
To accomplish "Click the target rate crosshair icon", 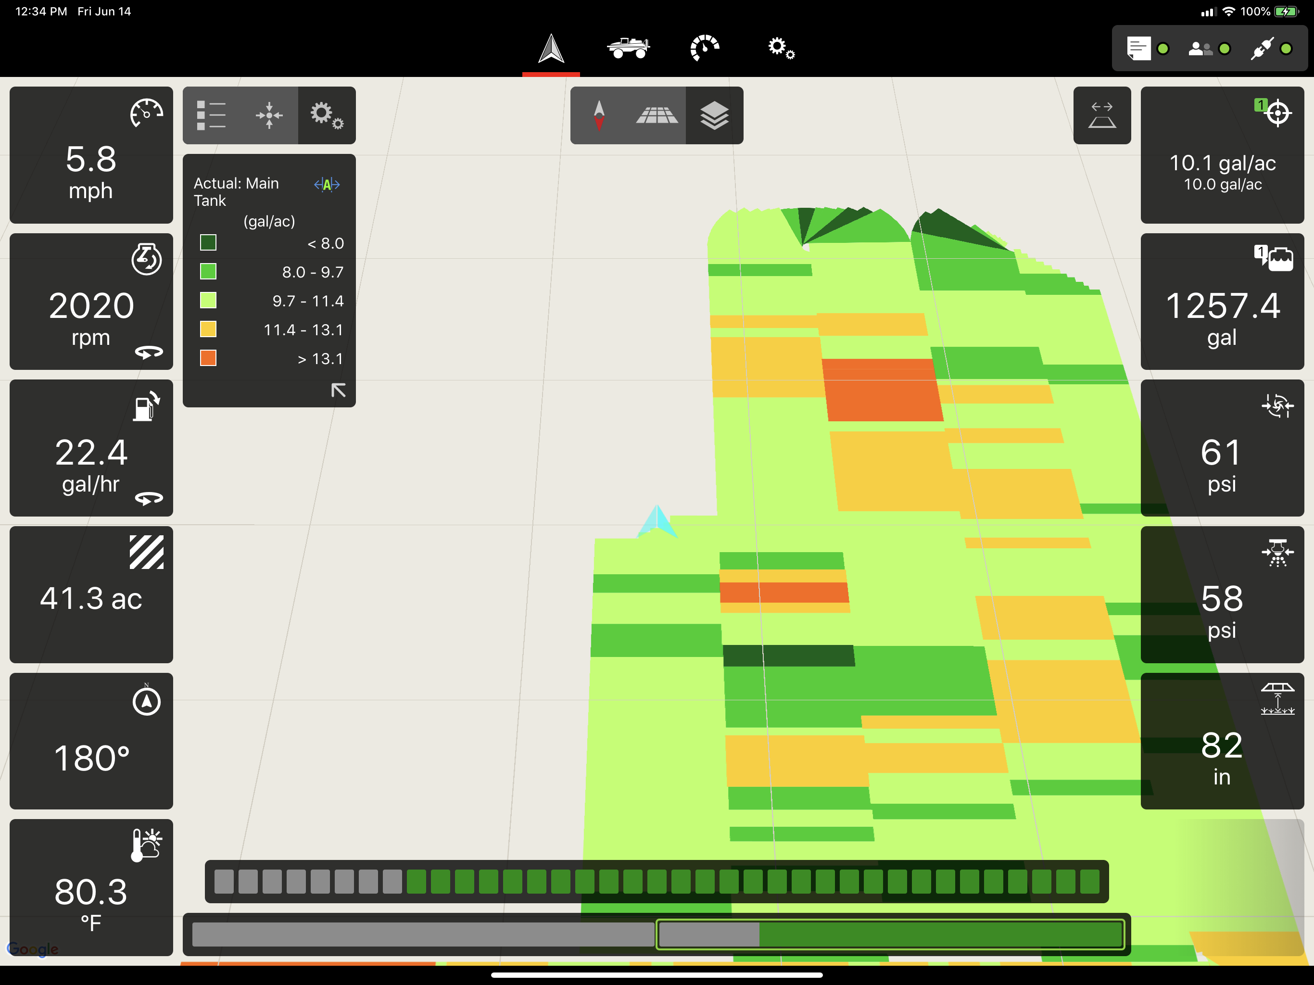I will pyautogui.click(x=1274, y=112).
